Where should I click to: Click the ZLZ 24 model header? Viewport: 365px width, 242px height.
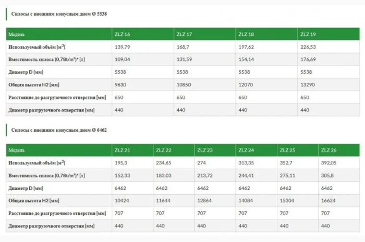pos(247,150)
